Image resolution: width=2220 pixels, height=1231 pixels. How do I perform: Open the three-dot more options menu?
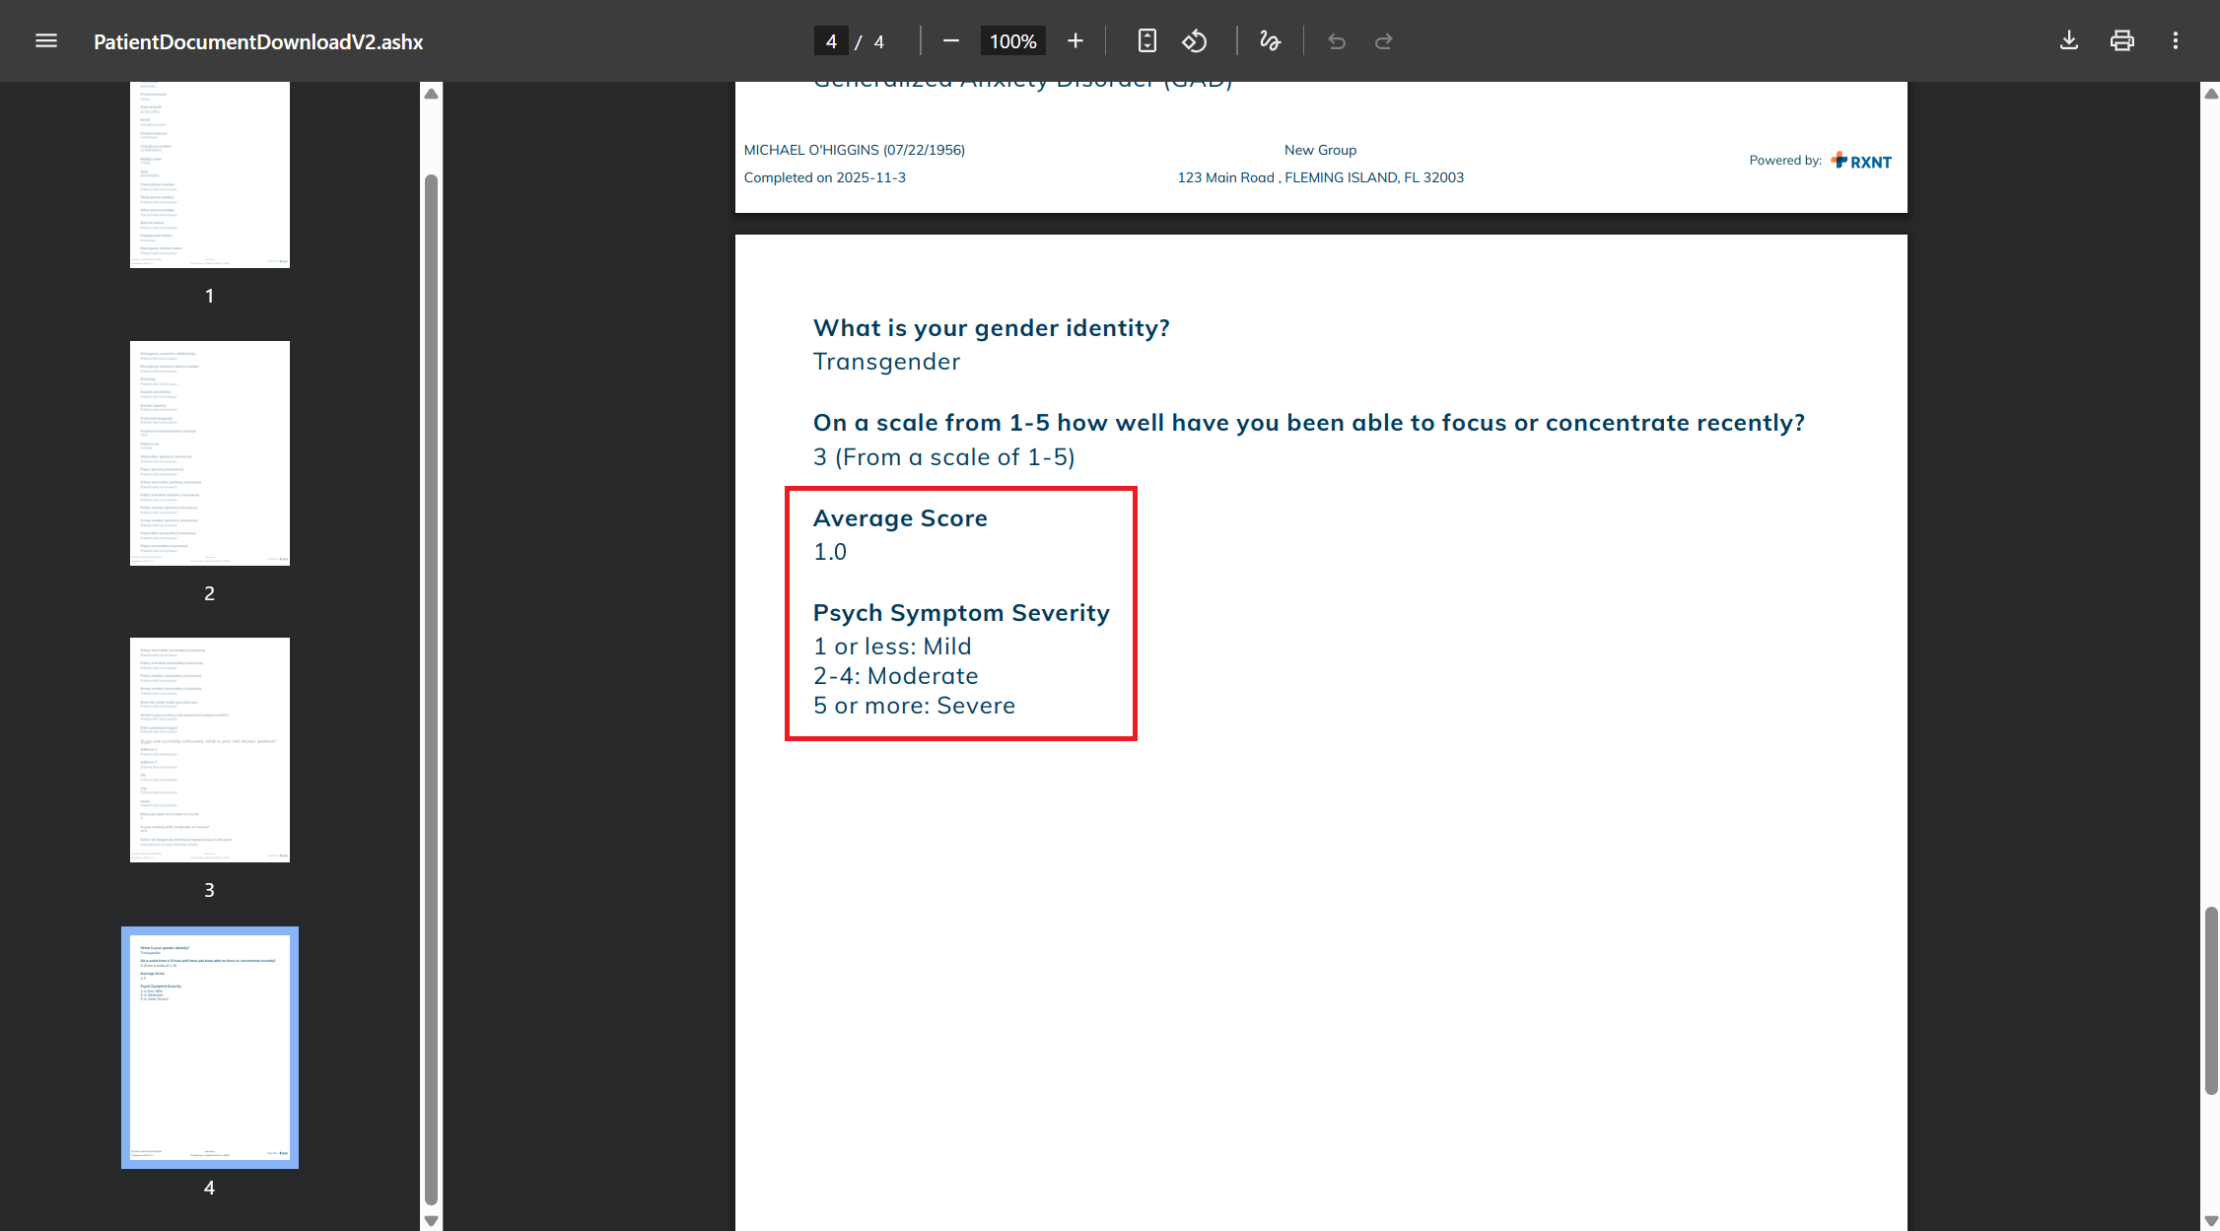click(2176, 40)
